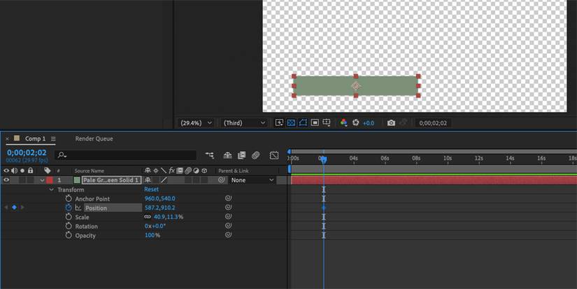Click the exposure value +0.0
Viewport: 577px width, 289px height.
click(x=369, y=123)
